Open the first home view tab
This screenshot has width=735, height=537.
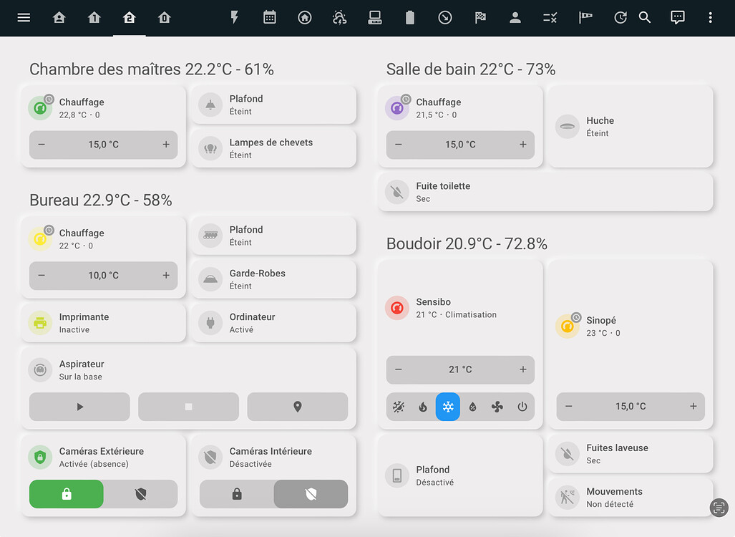(59, 18)
